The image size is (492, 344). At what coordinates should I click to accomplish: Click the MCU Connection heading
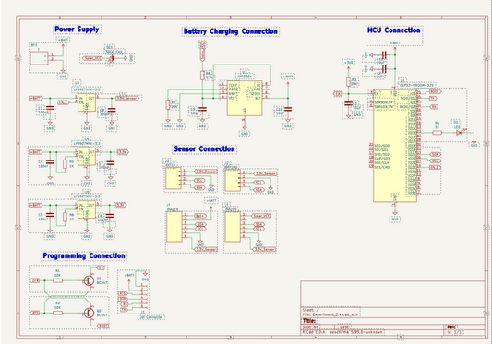click(x=394, y=30)
